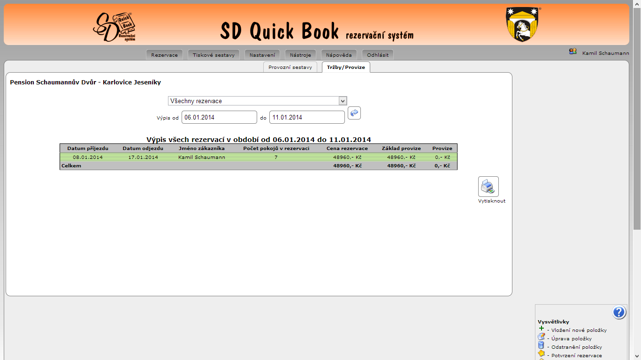Click Odhlásit to log out
The height and width of the screenshot is (360, 641).
click(378, 55)
